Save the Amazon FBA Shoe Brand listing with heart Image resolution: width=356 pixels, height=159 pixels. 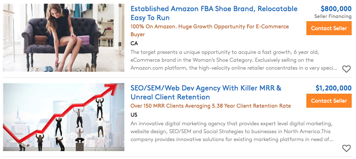click(346, 69)
